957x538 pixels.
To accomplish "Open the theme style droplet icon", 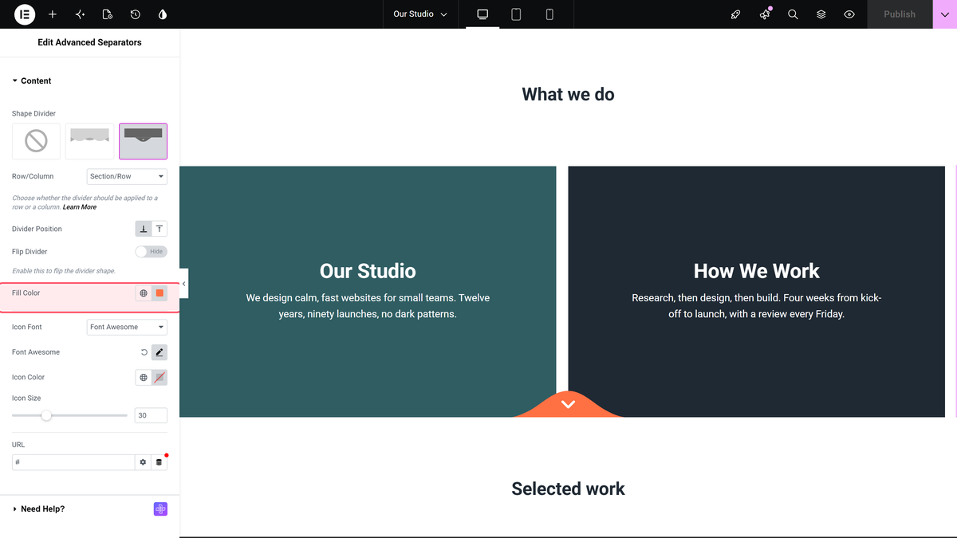I will point(163,14).
